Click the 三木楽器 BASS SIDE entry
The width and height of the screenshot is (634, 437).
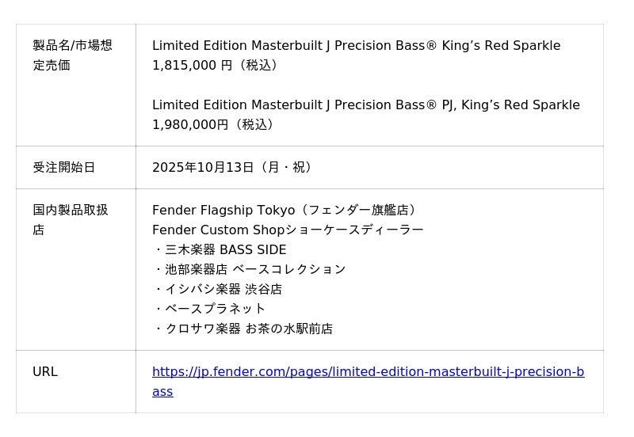[225, 250]
